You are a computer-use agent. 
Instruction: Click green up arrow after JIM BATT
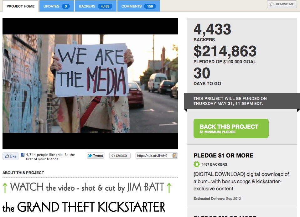[169, 188]
